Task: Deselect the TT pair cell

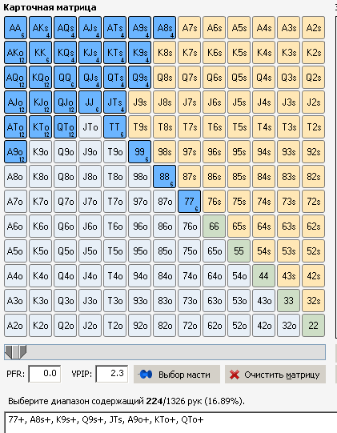Action: click(115, 127)
